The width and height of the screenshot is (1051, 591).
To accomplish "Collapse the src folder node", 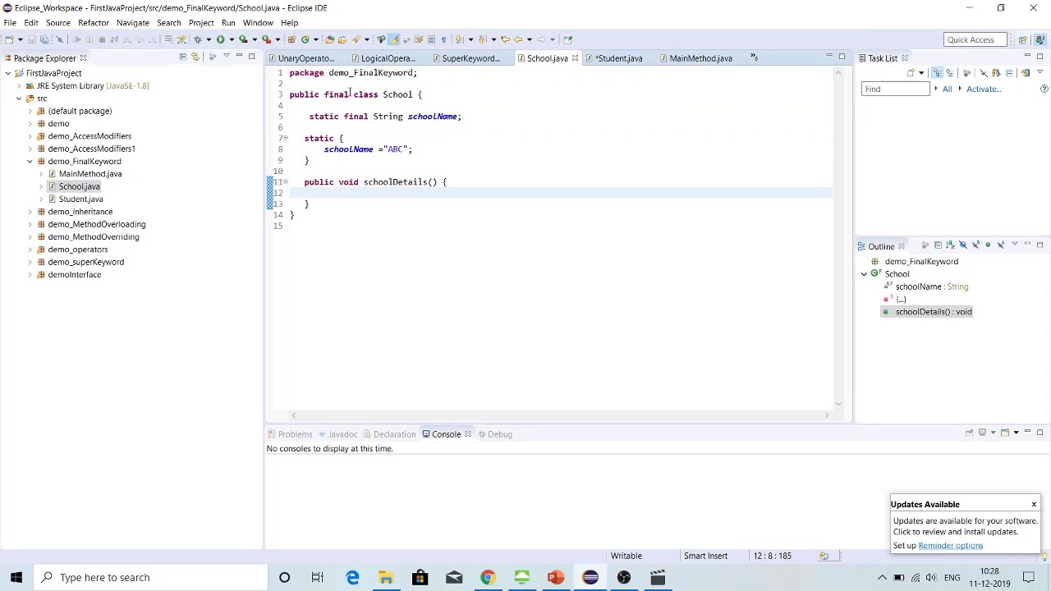I will click(x=19, y=98).
